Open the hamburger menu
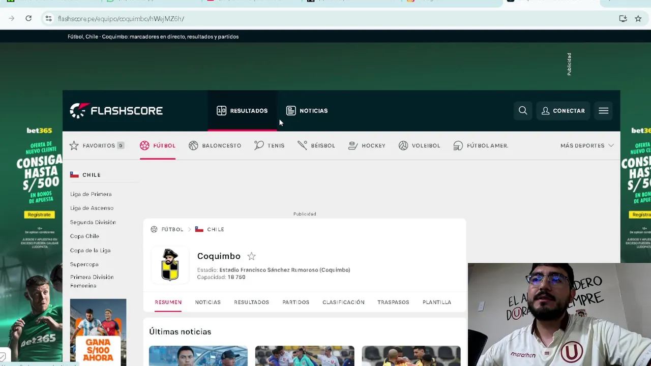The image size is (651, 366). coord(603,110)
